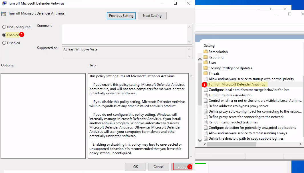The image size is (304, 173).
Task: Select "Allow antimalware service to startup with normal priority"
Action: (x=251, y=79)
